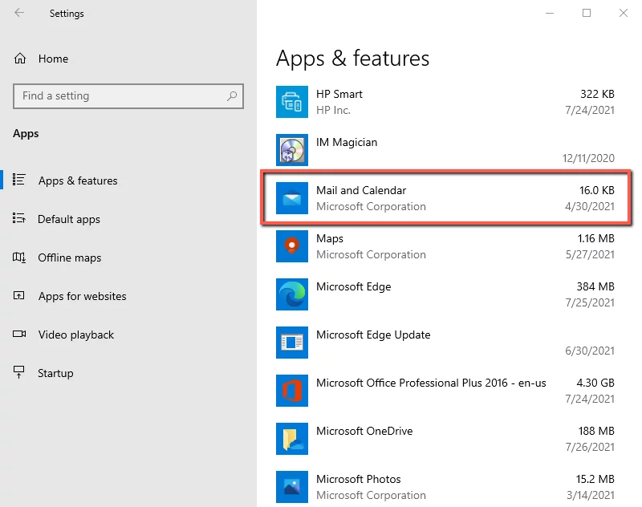Click the 16.0 KB size value
Screen dimensions: 642x507
(x=597, y=190)
